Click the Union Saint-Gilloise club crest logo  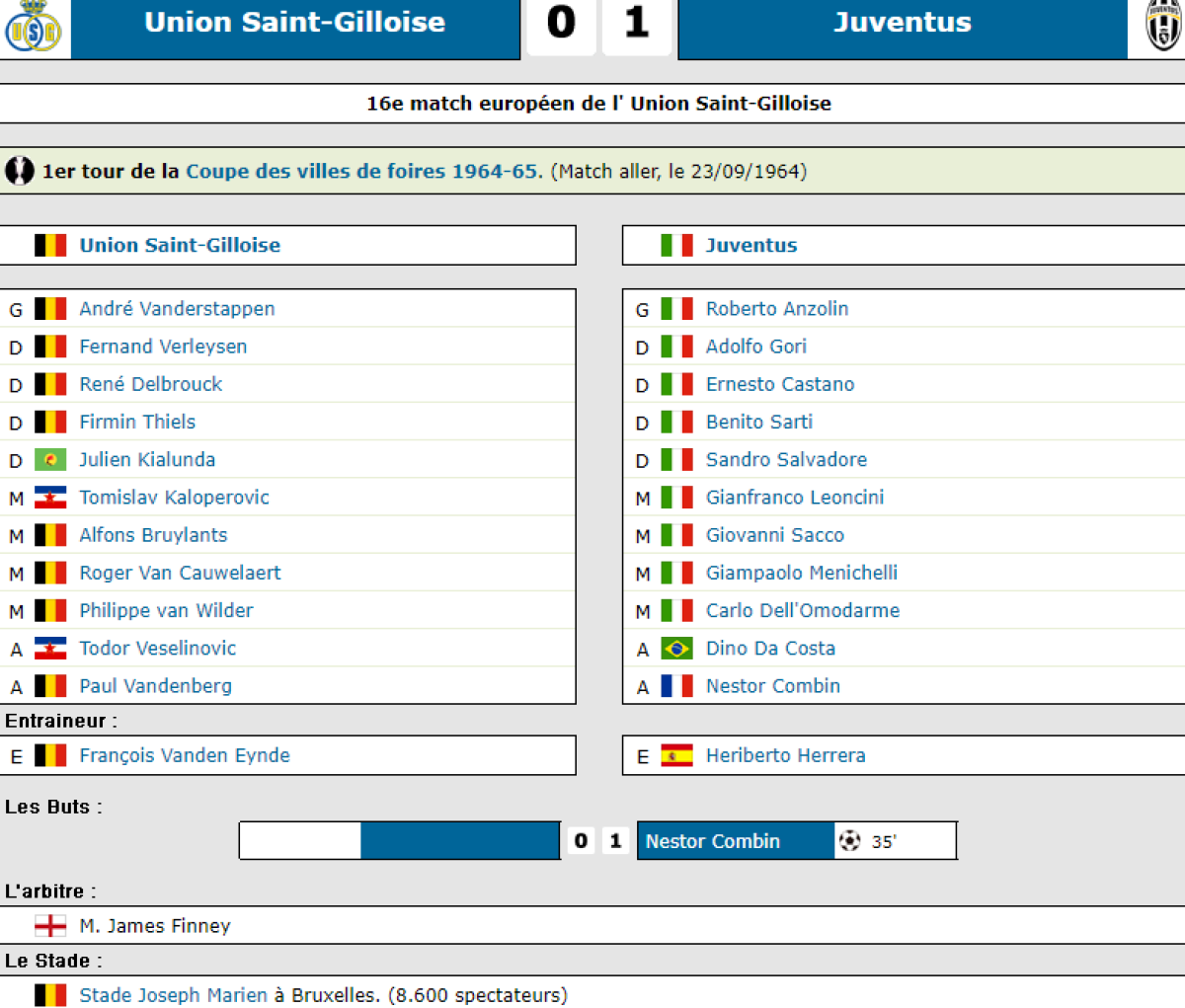(34, 27)
